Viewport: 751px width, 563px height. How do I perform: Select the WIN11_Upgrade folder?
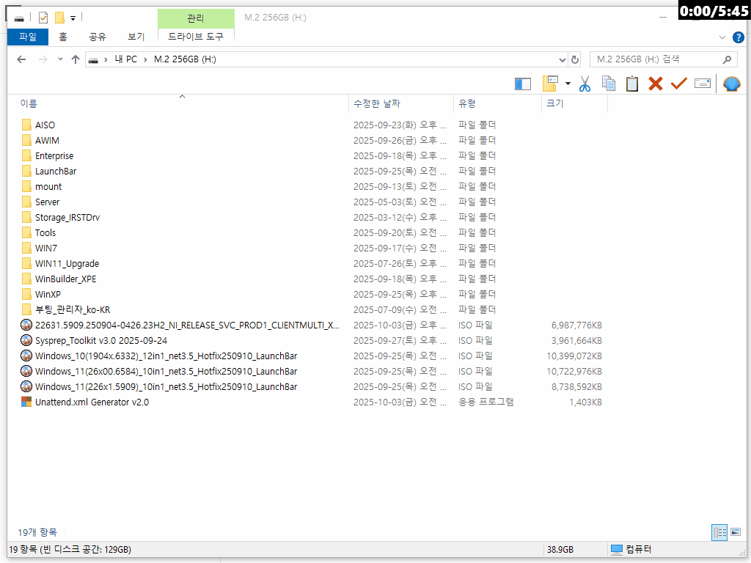click(67, 263)
